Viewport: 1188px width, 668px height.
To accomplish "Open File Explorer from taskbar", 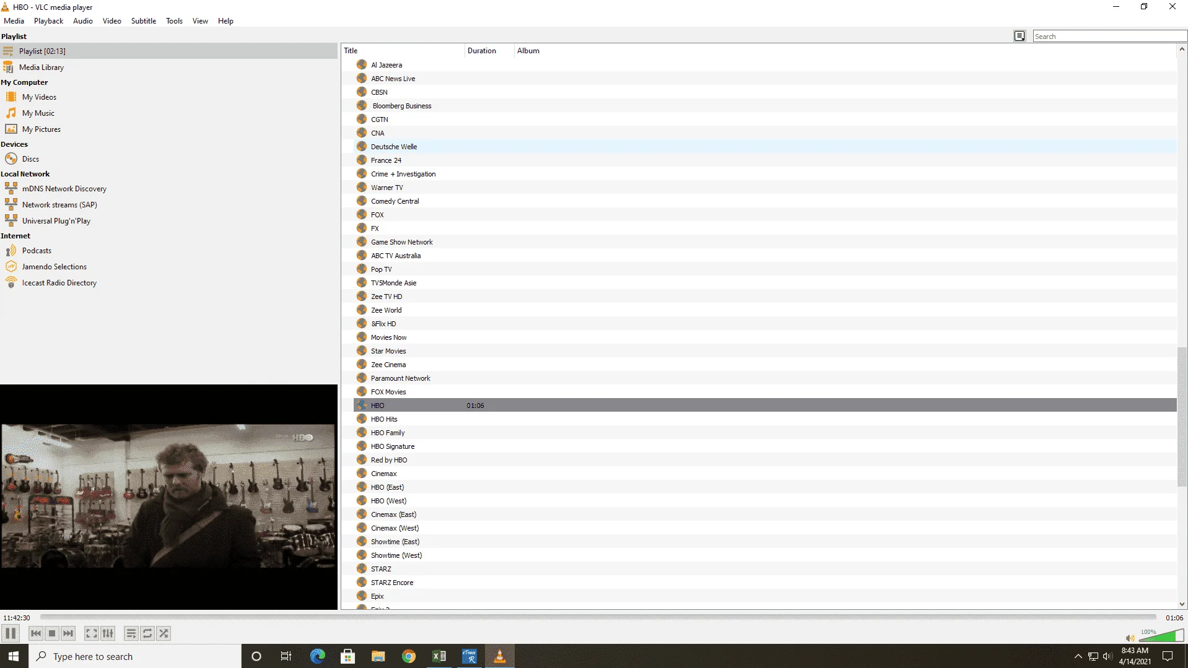I will tap(378, 656).
